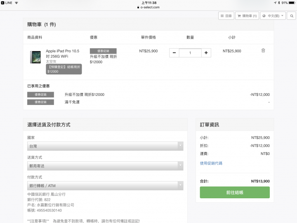Expand the 付款方式 dropdown showing 銀行轉帳 / ATM

(105, 186)
